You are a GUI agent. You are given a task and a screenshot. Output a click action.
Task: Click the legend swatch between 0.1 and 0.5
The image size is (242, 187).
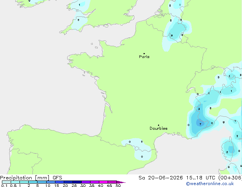tap(6, 182)
